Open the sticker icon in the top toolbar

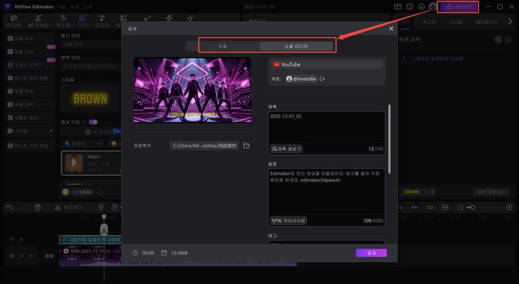tap(190, 18)
